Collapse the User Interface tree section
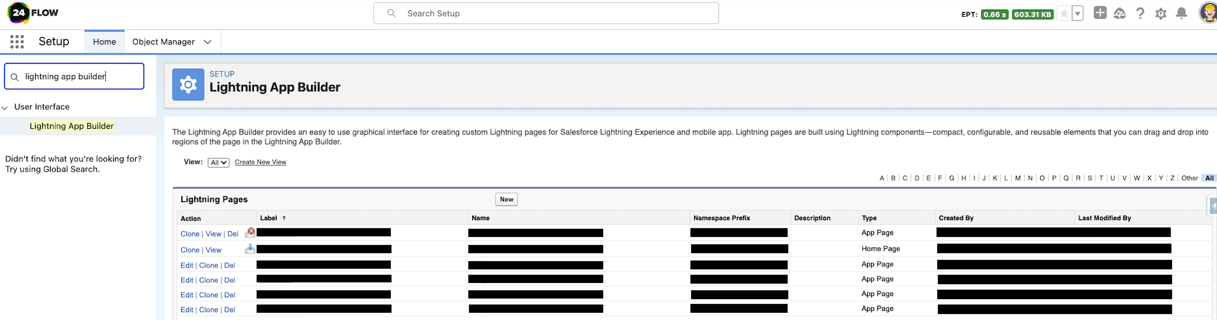The image size is (1217, 320). 5,108
